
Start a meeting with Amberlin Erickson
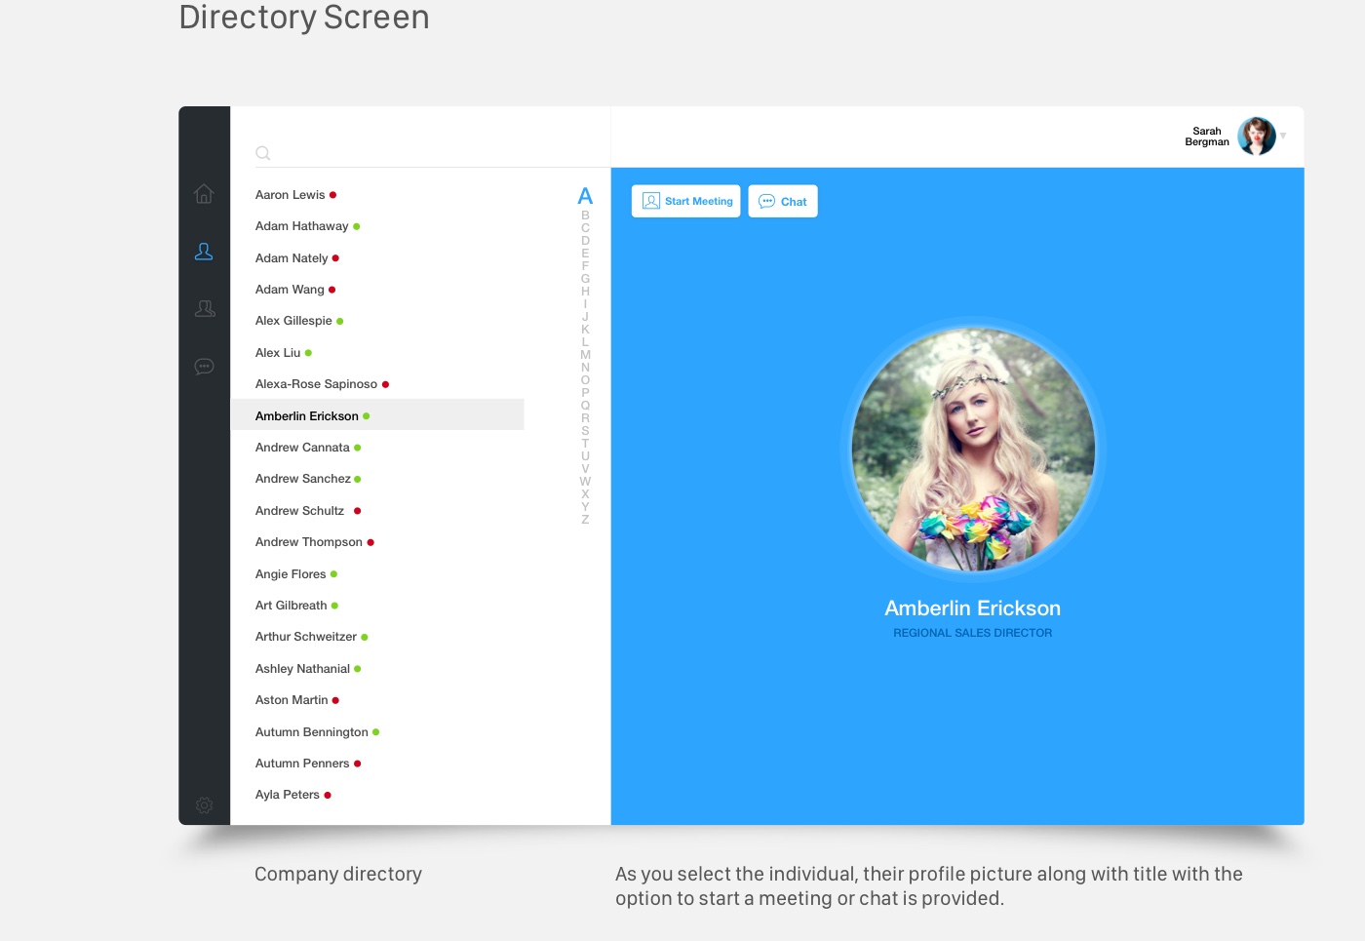[686, 202]
